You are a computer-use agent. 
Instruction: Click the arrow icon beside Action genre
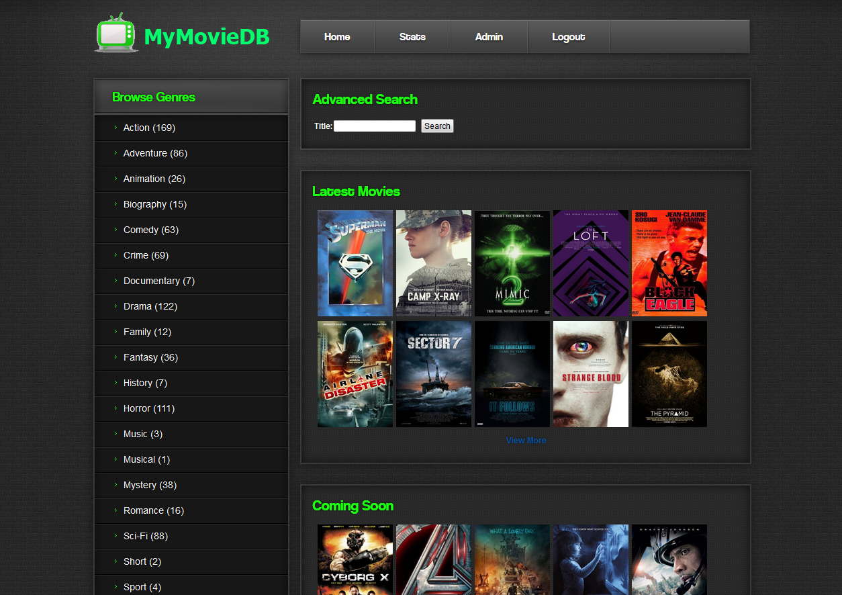coord(115,128)
